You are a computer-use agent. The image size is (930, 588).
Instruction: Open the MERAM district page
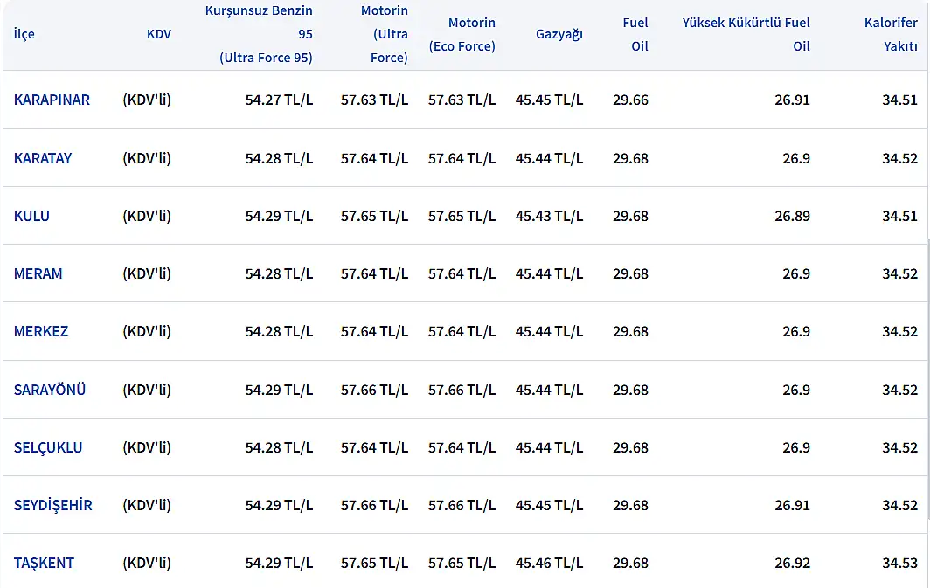(x=38, y=273)
